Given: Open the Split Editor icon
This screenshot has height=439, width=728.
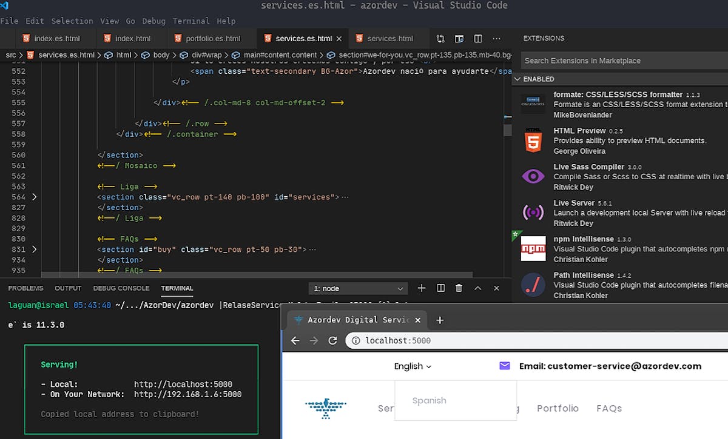Looking at the screenshot, I should 479,38.
